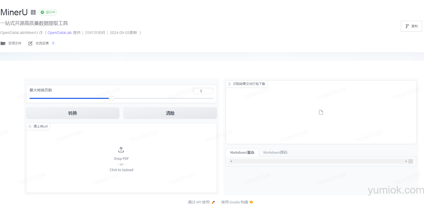This screenshot has height=209, width=424.
Task: Click the 转换 convert button
Action: pos(73,113)
